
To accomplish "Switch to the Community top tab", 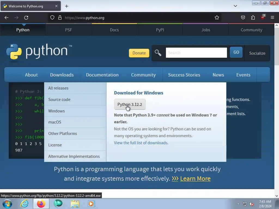I will [x=251, y=30].
